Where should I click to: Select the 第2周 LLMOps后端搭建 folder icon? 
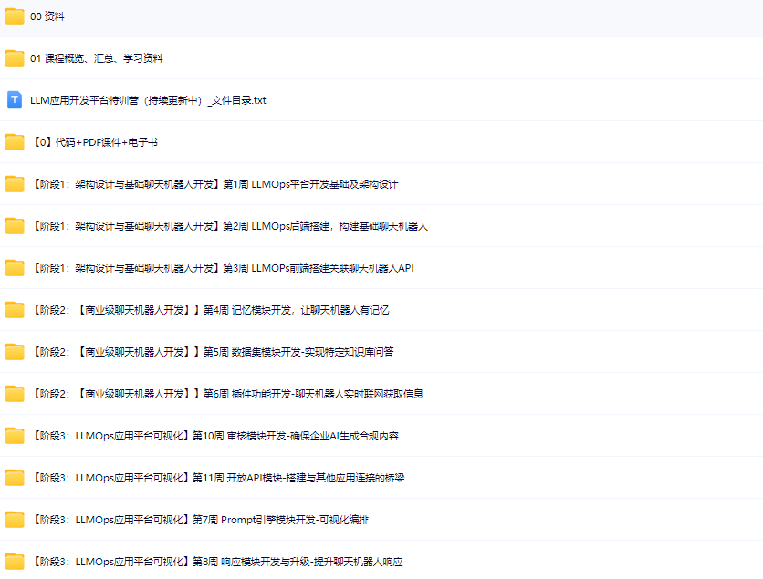[x=15, y=226]
